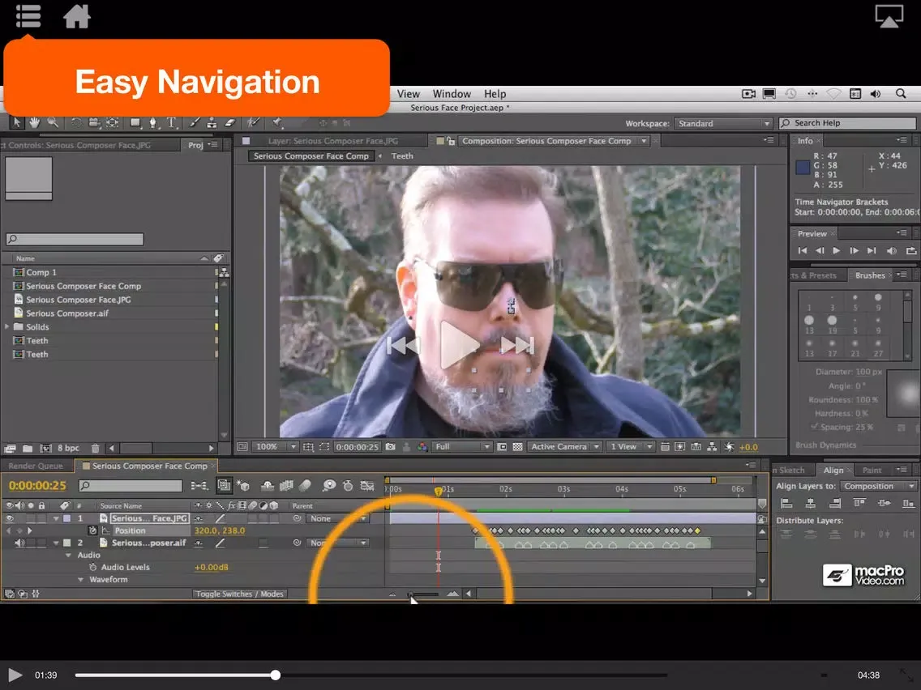Open the Help menu
This screenshot has height=690, width=921.
(495, 94)
